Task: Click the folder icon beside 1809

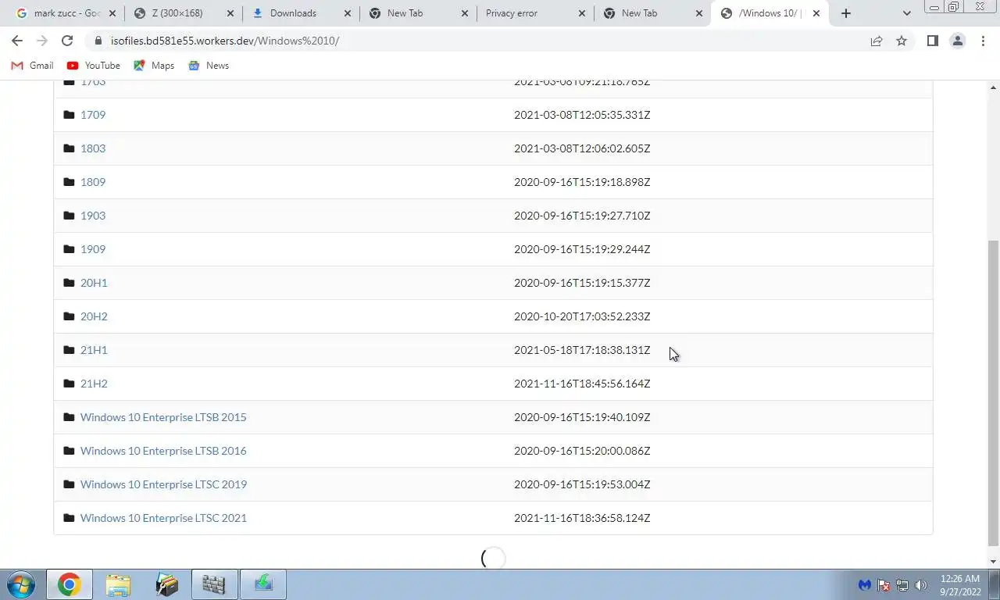Action: (x=69, y=182)
